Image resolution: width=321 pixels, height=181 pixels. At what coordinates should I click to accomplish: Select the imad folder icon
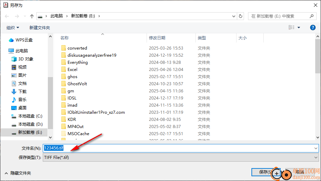tap(63, 105)
